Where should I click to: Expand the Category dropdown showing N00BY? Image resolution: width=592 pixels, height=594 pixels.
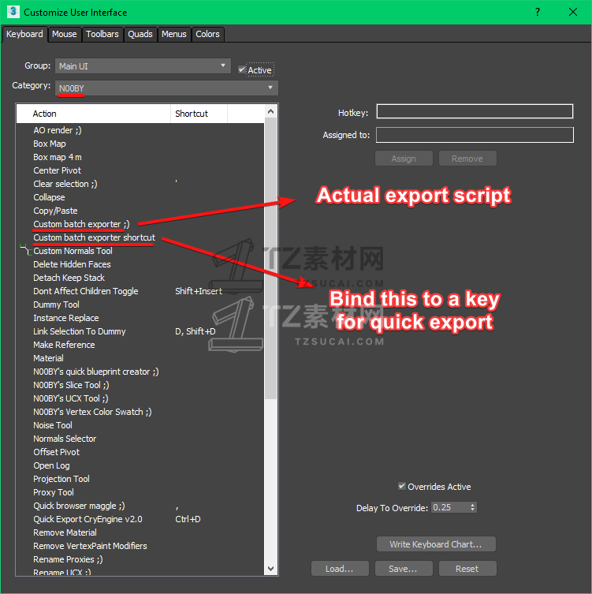pos(166,88)
